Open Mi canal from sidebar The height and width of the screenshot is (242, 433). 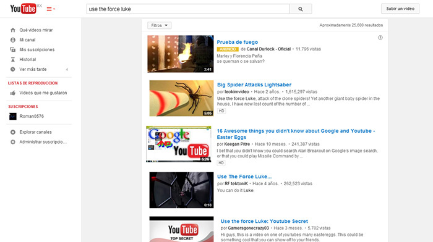tap(27, 40)
